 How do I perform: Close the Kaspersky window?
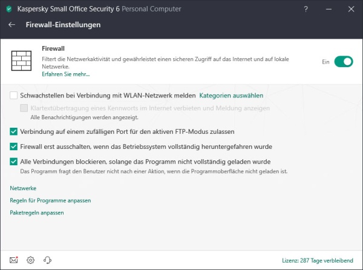[351, 9]
